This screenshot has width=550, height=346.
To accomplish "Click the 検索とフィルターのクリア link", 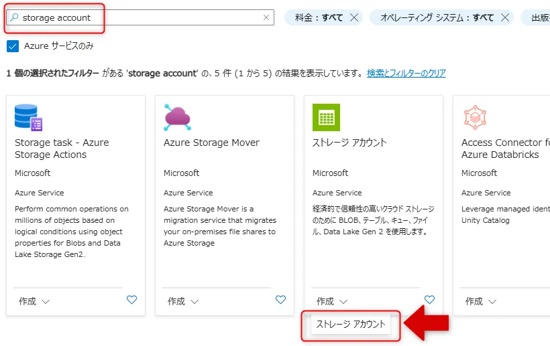I will point(406,73).
